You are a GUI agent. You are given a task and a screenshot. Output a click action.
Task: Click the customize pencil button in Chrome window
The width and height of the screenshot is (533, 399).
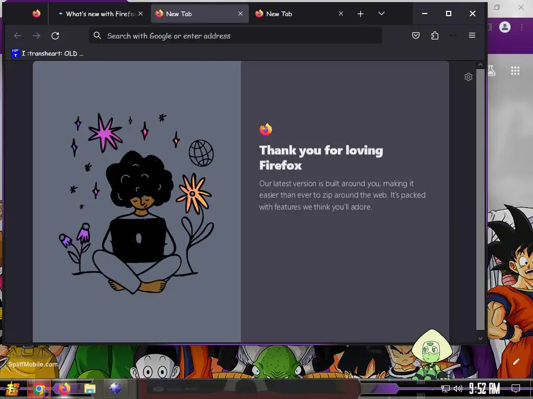pyautogui.click(x=516, y=362)
